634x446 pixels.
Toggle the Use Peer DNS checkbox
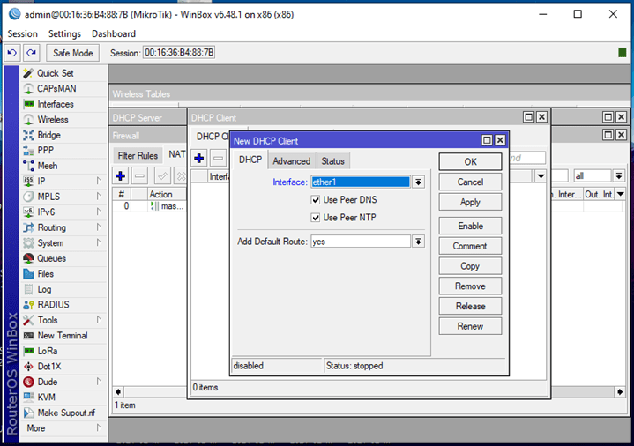(316, 200)
